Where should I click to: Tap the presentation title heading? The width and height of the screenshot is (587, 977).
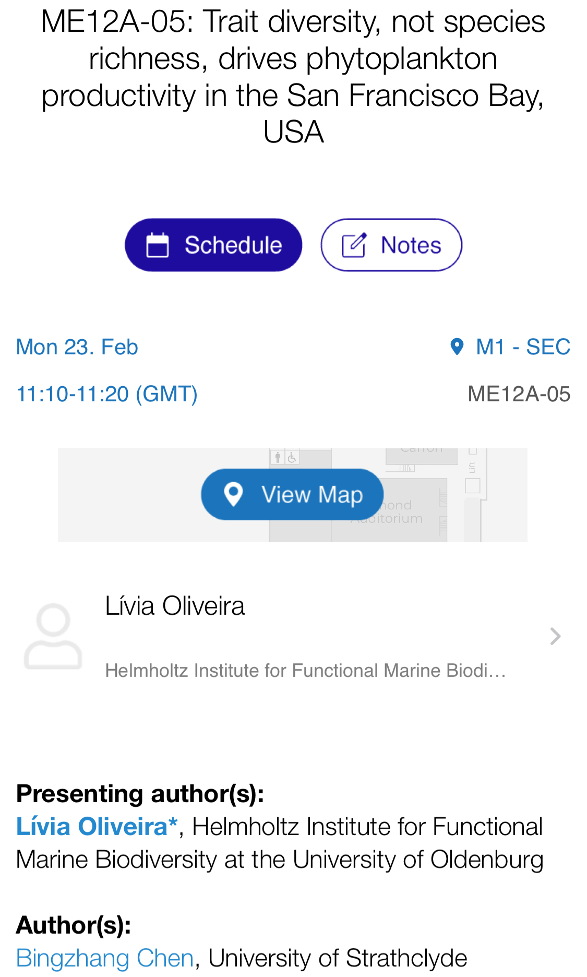click(x=293, y=76)
